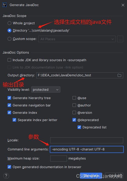Click the Locale text field
Screen dimensions: 127x181
(87, 140)
